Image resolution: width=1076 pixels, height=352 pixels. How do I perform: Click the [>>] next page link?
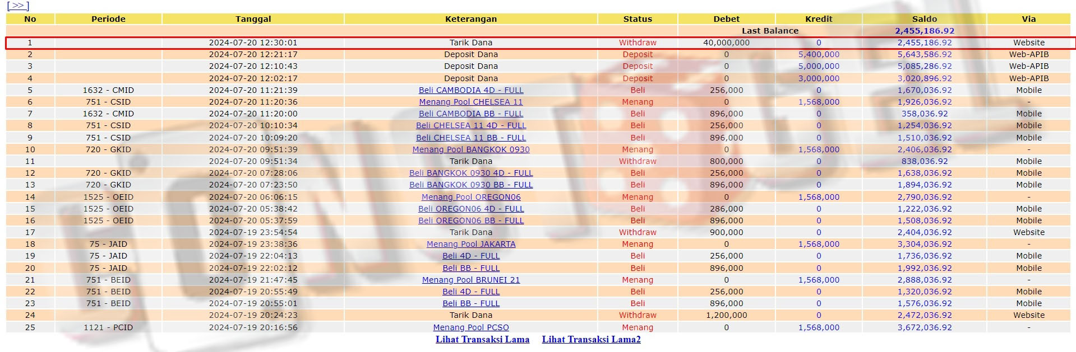point(17,6)
